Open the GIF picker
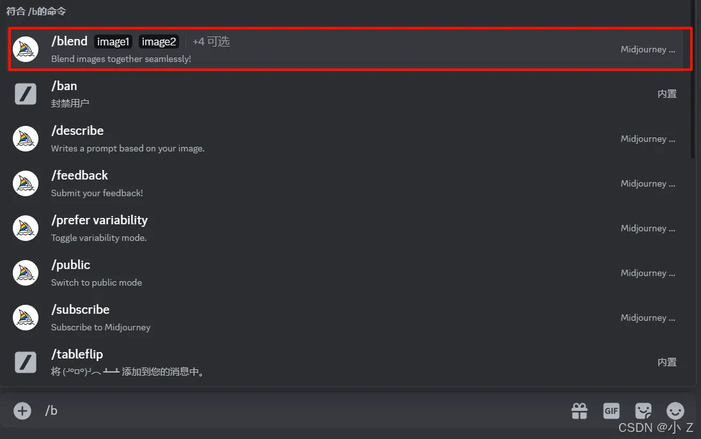The height and width of the screenshot is (439, 701). pyautogui.click(x=611, y=411)
